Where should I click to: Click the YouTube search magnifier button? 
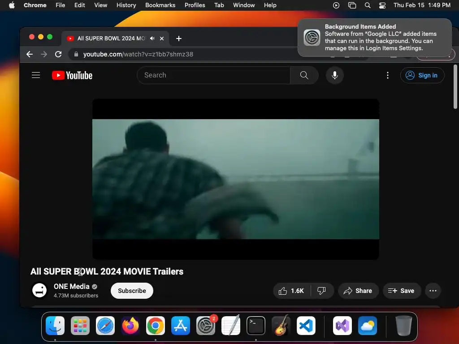pos(304,75)
